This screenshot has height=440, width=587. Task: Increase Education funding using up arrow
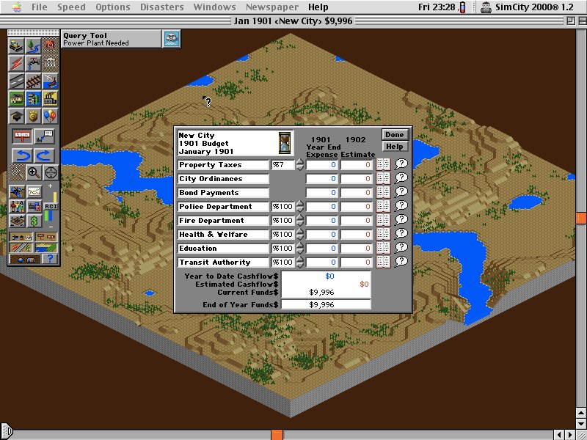tap(299, 245)
